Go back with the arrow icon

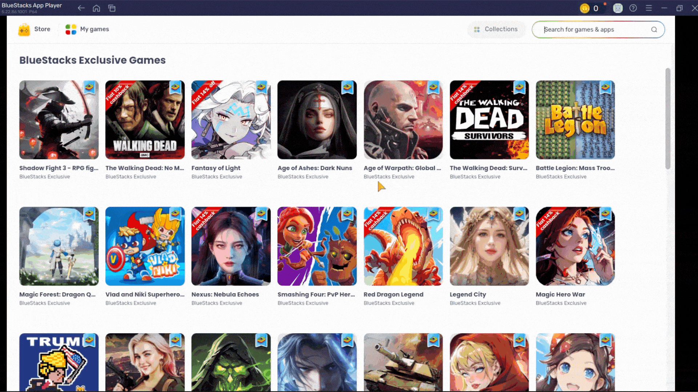click(x=81, y=8)
